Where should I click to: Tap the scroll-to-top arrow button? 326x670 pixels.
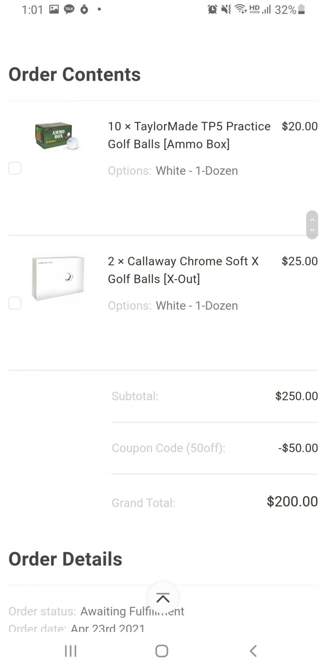point(163,598)
